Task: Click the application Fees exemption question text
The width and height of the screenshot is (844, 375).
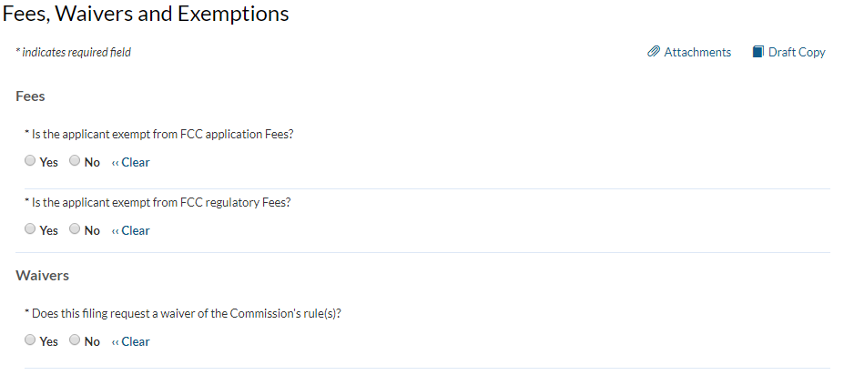Action: (x=162, y=134)
